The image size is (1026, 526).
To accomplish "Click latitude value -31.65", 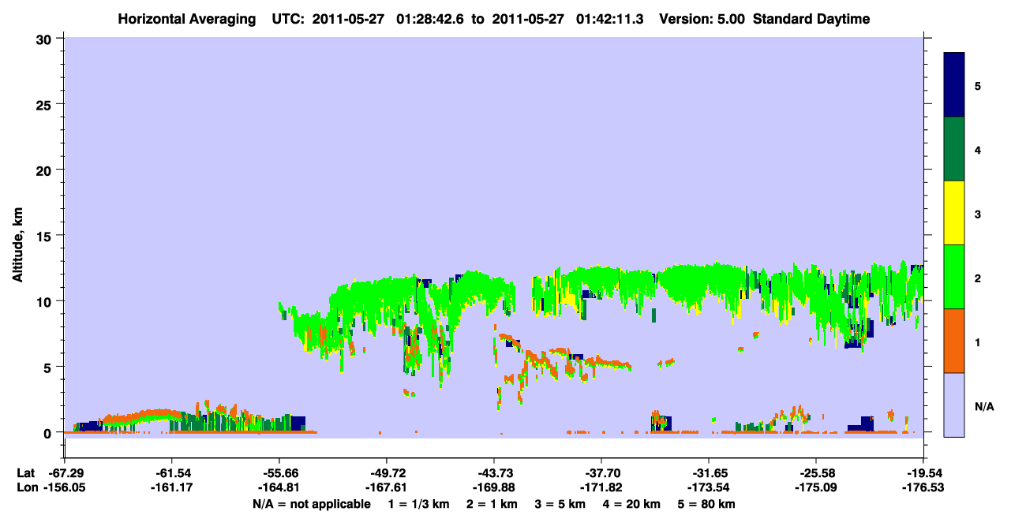I will [709, 473].
